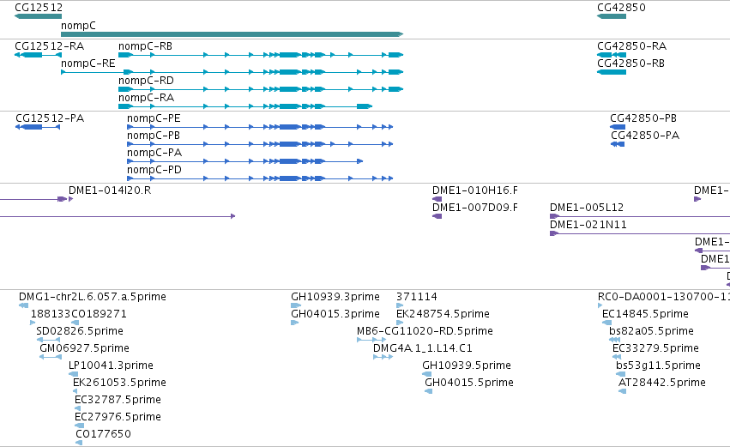
Task: Select the GH10939.3prime EST label
Action: (335, 297)
